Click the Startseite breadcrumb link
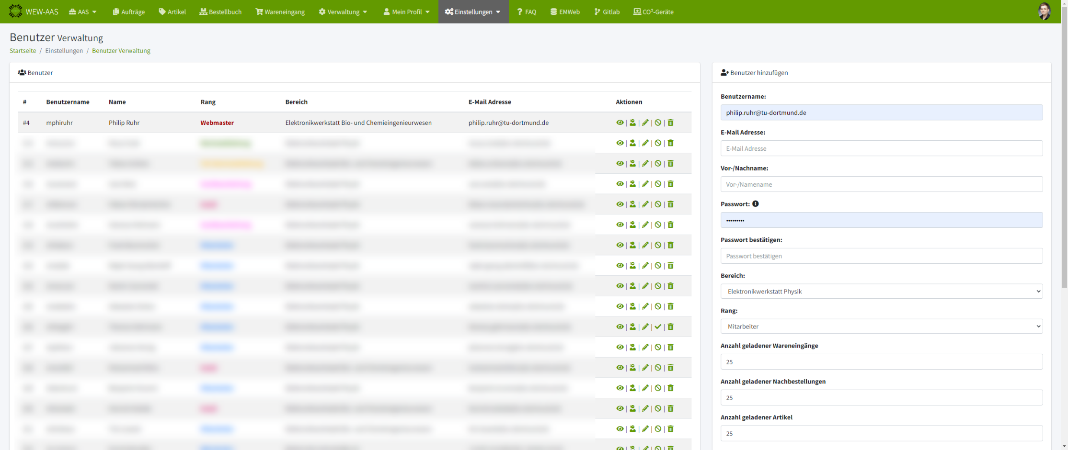 23,51
